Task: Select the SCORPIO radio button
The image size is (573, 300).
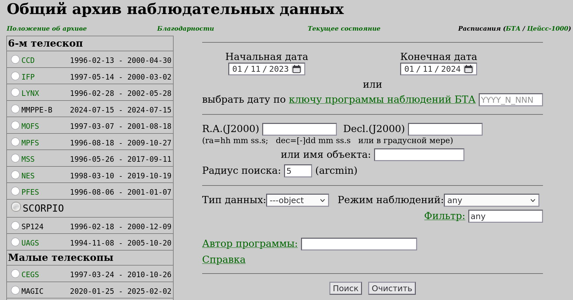Action: coord(16,207)
